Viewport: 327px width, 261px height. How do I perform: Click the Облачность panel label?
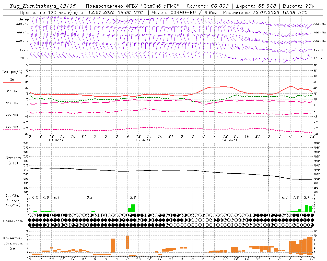point(13,221)
